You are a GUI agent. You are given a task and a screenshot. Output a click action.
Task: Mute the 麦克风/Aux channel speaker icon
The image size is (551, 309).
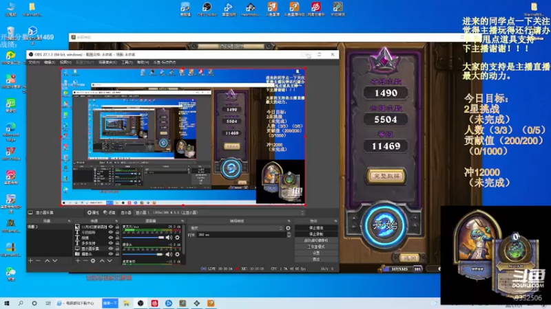(169, 238)
